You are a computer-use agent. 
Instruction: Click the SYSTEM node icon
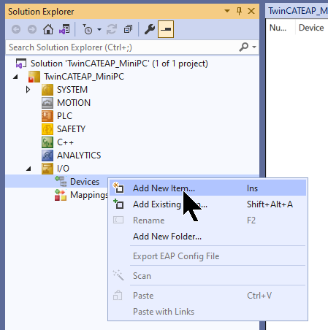47,90
